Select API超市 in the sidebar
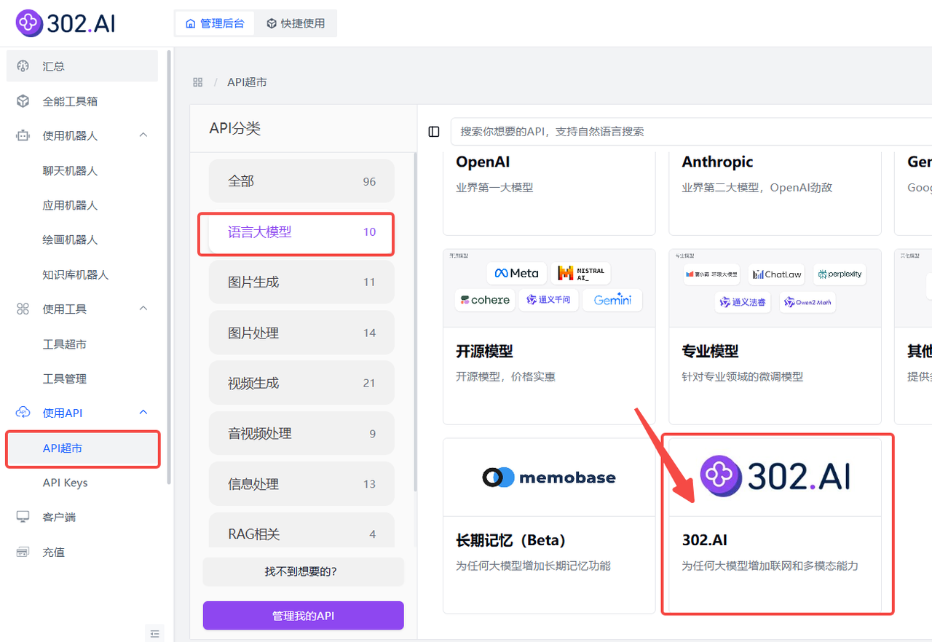 tap(82, 448)
